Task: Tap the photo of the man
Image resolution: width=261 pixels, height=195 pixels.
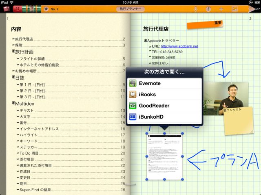Action: tap(226, 98)
